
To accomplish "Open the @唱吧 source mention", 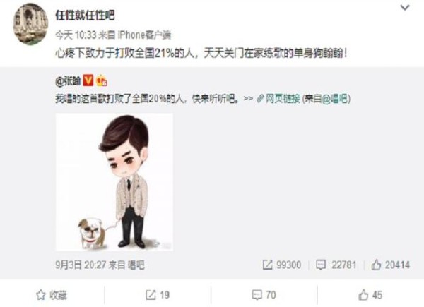I will [335, 99].
